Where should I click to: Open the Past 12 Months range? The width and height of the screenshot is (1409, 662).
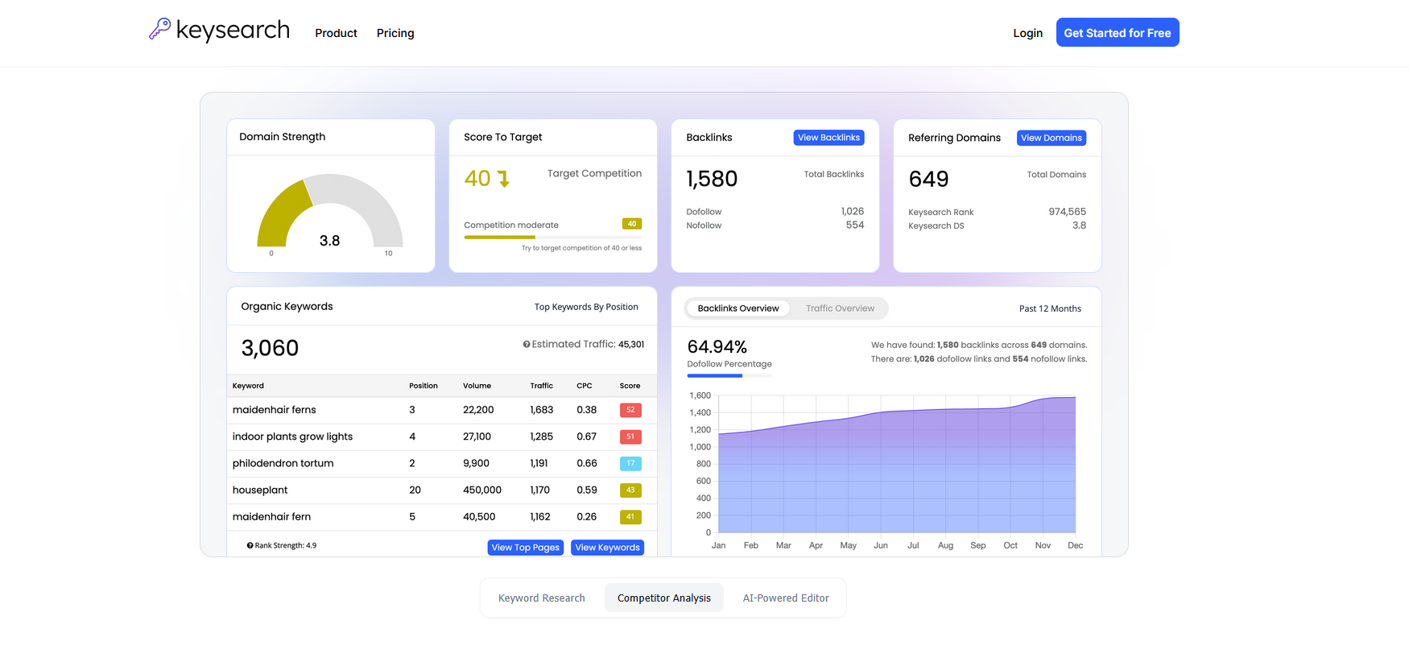click(1050, 308)
